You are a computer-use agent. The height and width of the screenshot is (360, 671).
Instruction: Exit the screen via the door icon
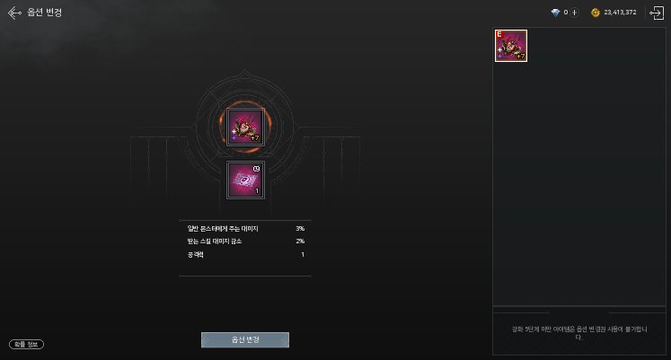tap(657, 13)
